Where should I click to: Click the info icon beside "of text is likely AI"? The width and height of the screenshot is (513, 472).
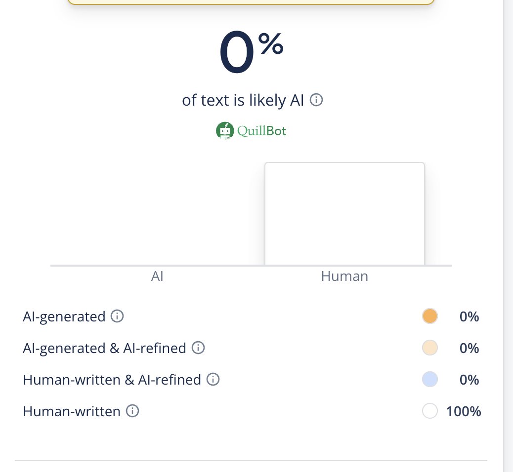(316, 100)
